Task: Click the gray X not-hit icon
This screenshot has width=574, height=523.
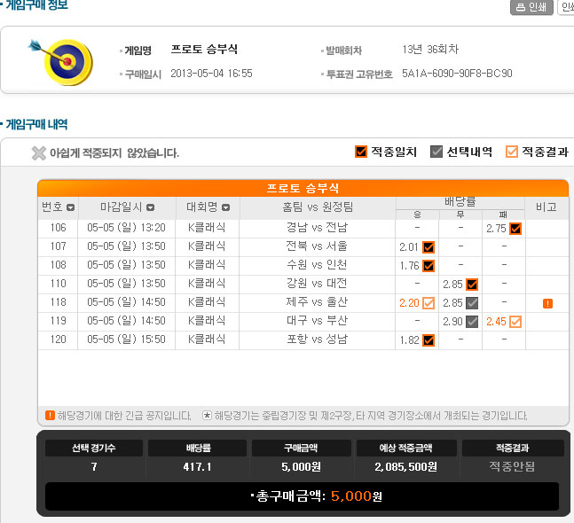Action: [x=39, y=153]
